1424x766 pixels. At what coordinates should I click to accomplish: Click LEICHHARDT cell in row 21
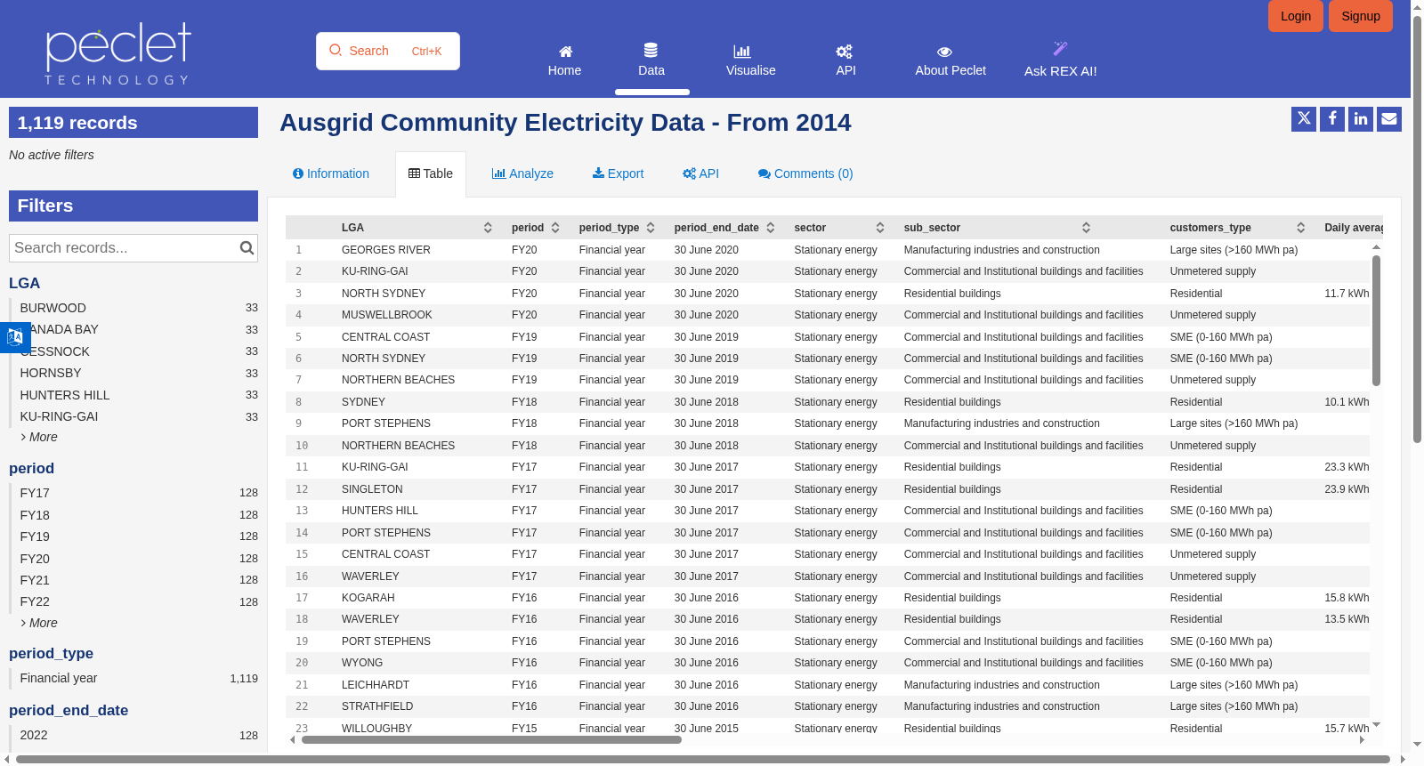pos(376,685)
